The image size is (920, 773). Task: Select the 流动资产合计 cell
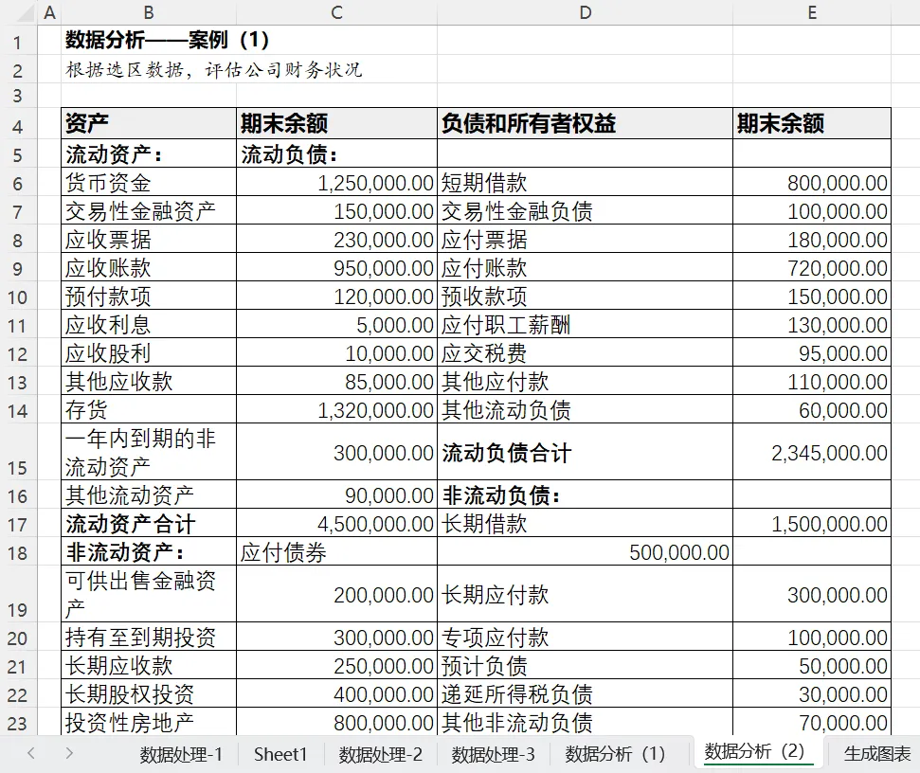tap(149, 523)
